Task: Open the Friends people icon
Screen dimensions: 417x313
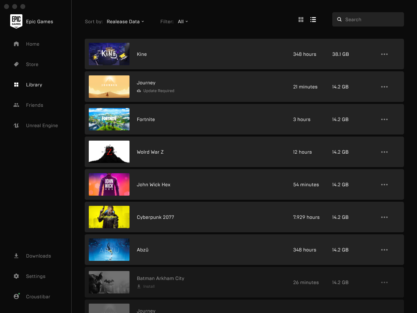Action: [16, 105]
